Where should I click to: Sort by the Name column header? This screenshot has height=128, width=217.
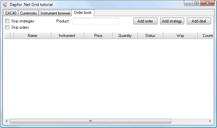32,36
